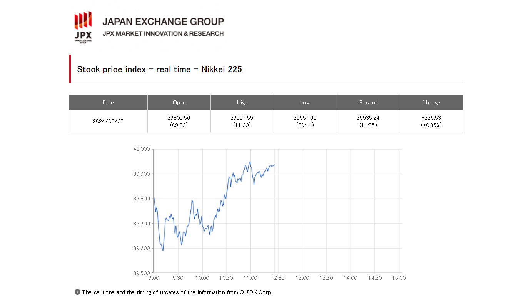This screenshot has width=521, height=304.
Task: Click the opening value 39809.56
Action: coord(179,118)
